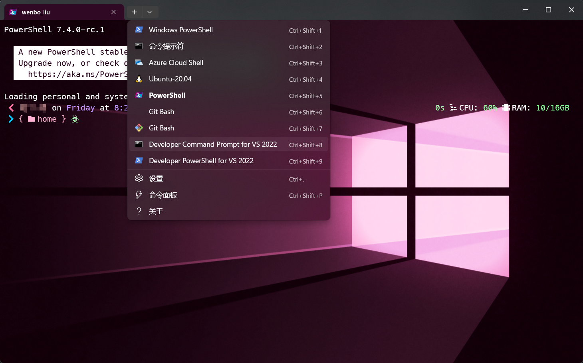
Task: Open the default PowerShell profile
Action: click(229, 95)
